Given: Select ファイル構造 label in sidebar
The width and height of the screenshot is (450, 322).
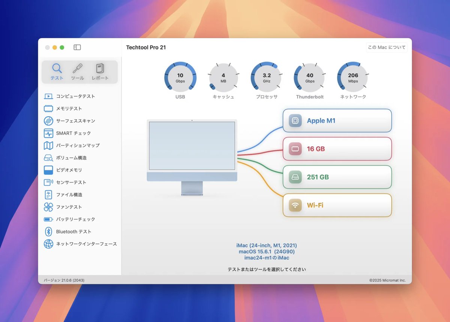Looking at the screenshot, I should point(69,195).
